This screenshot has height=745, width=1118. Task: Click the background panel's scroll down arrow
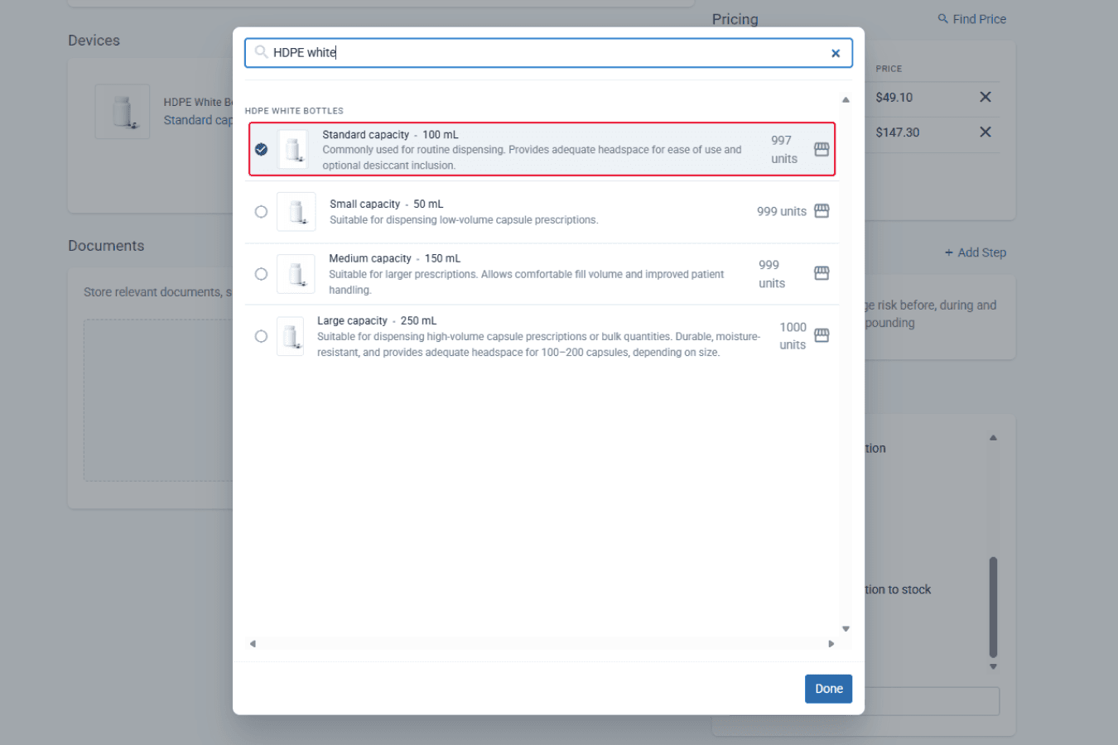click(993, 666)
